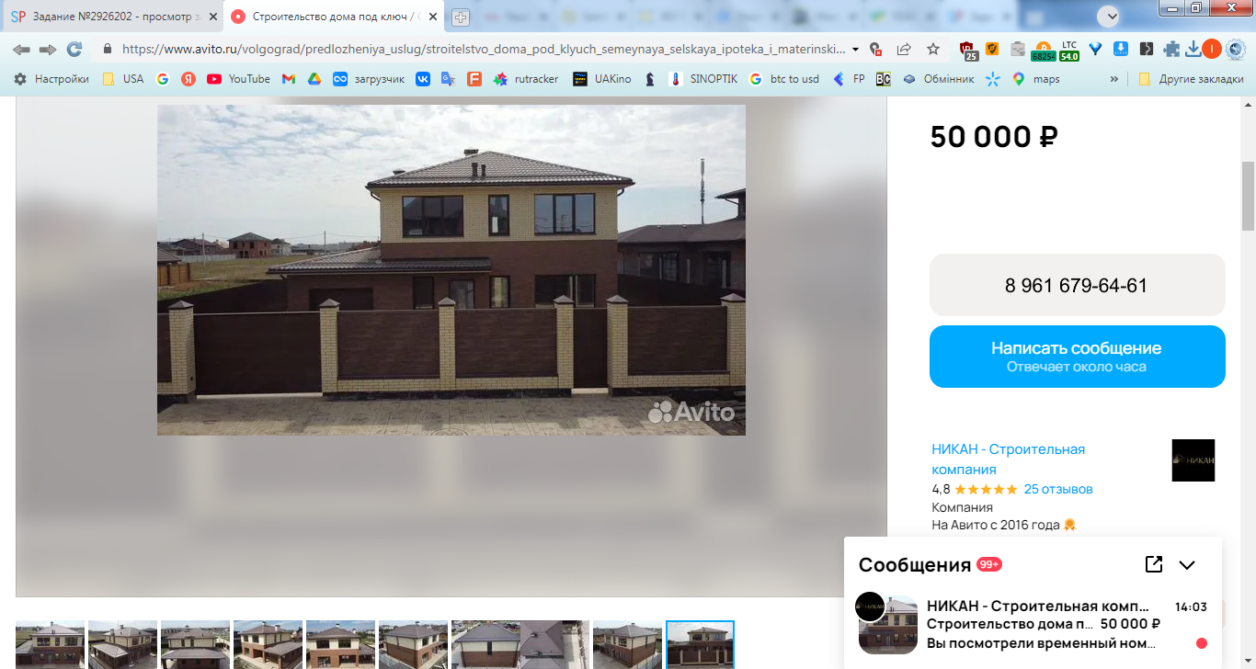
Task: Open a new browser tab
Action: pyautogui.click(x=460, y=17)
